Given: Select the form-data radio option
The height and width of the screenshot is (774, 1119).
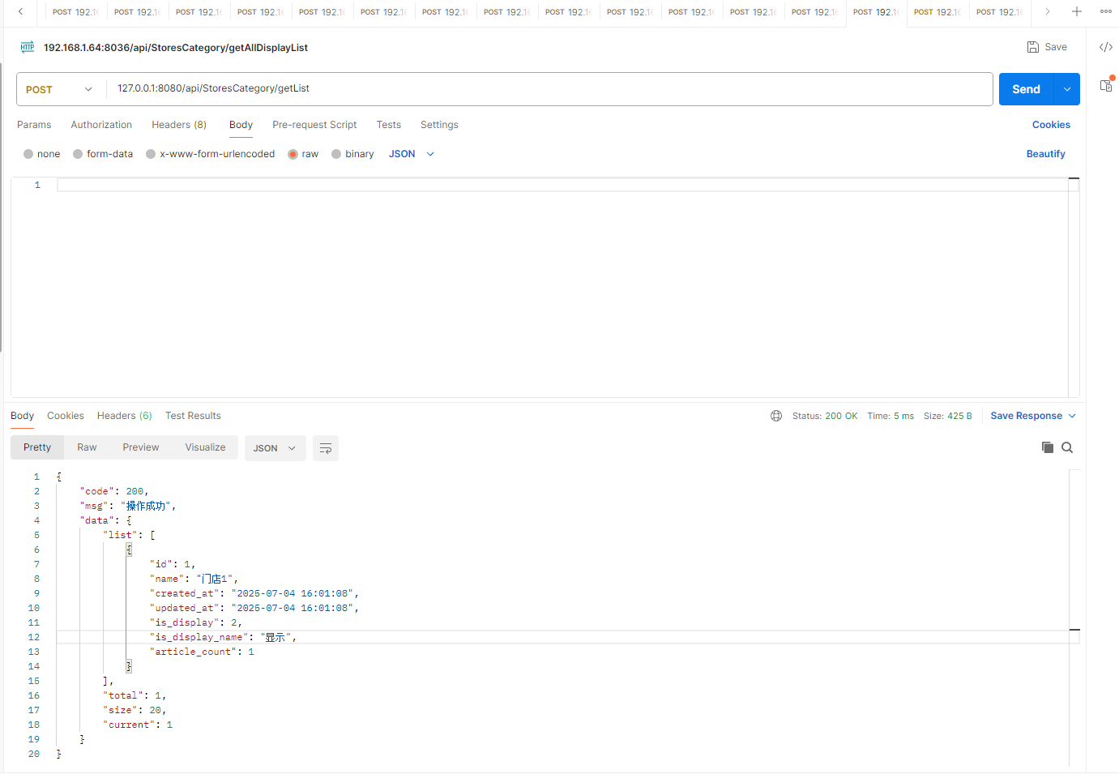Looking at the screenshot, I should 79,154.
